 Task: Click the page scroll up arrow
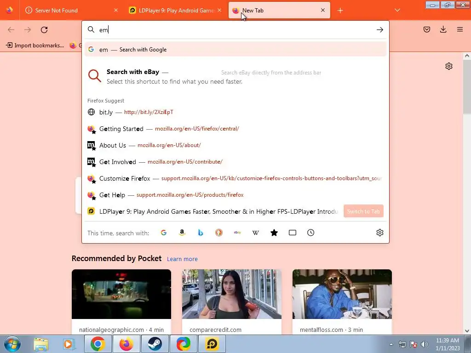pyautogui.click(x=467, y=56)
